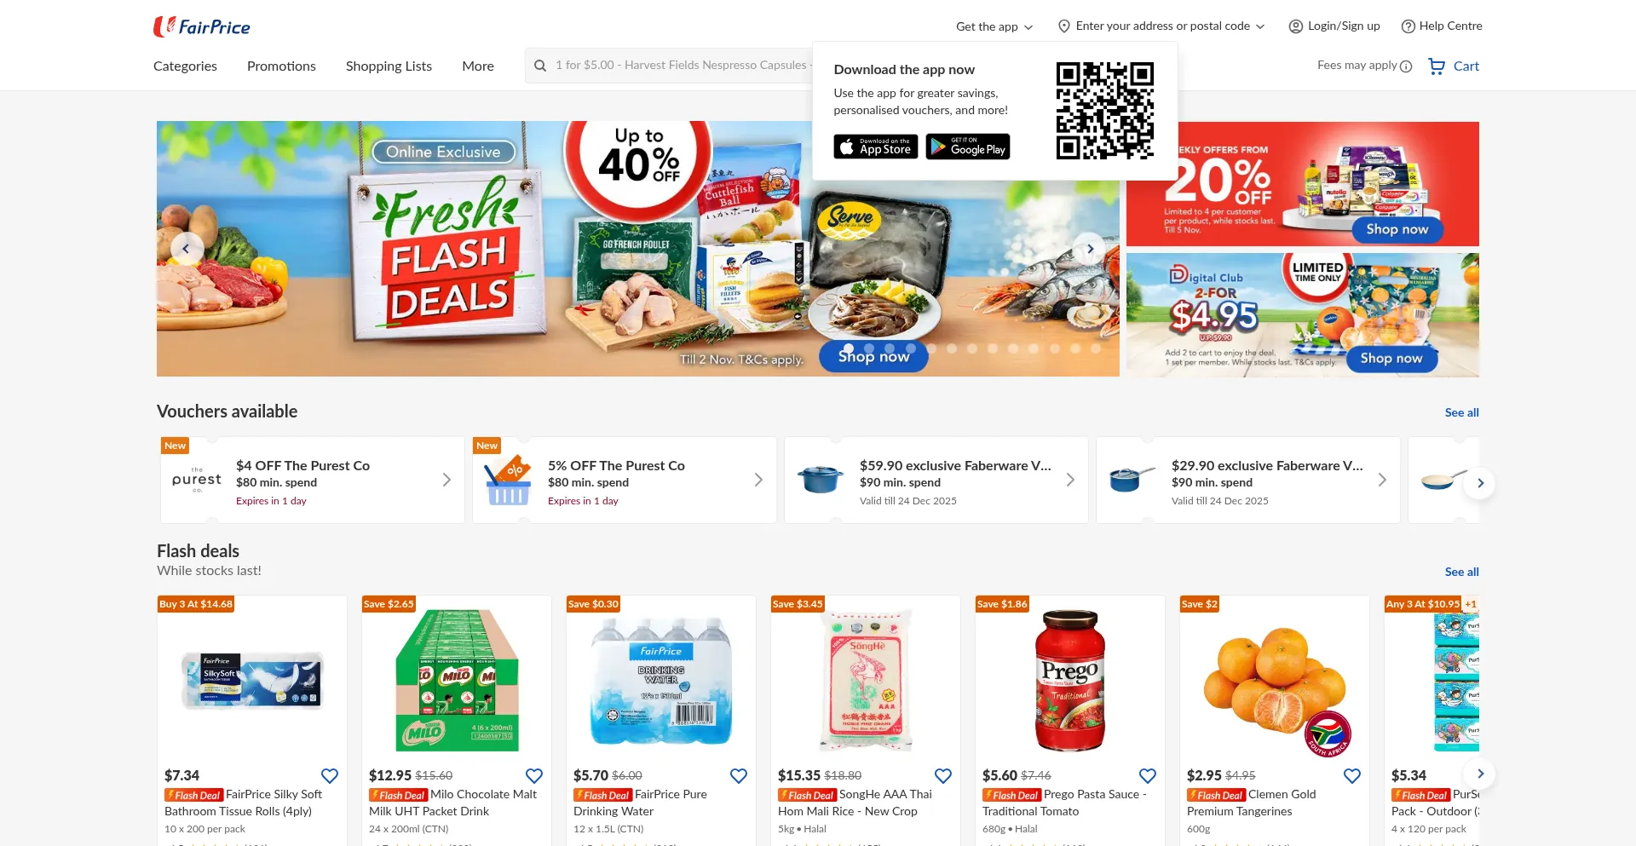Add FairPrice Silky Soft tissue to wishlist
This screenshot has width=1636, height=846.
[330, 776]
